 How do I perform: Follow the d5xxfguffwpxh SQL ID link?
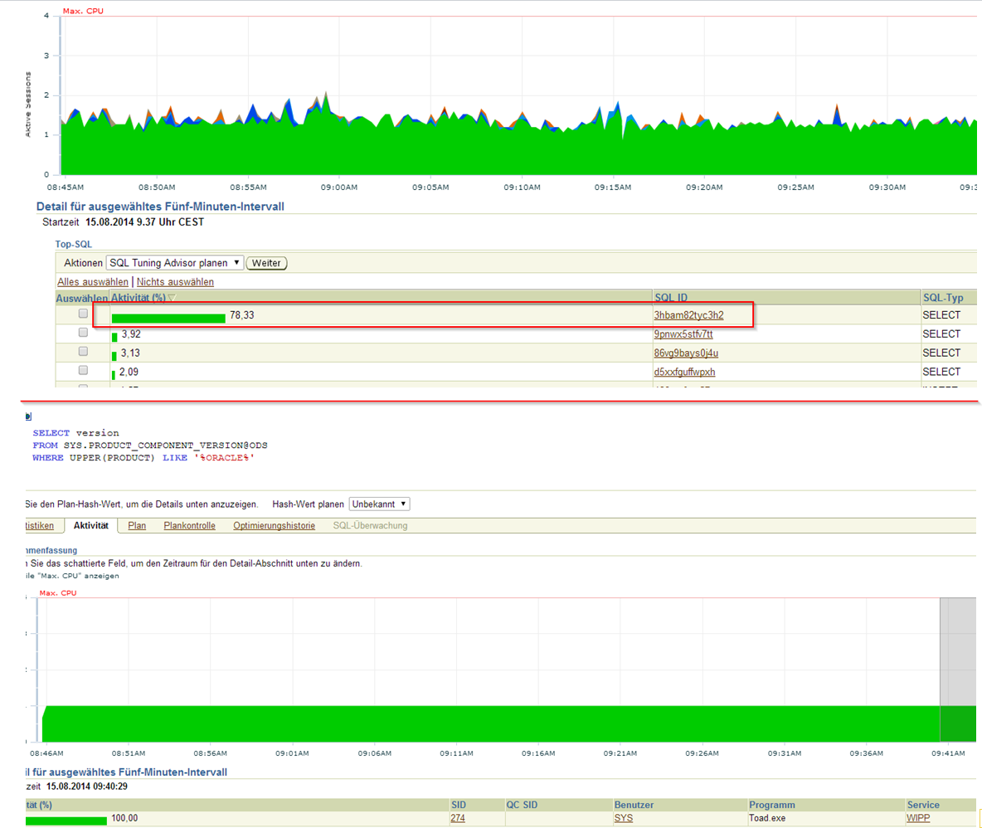click(x=684, y=372)
